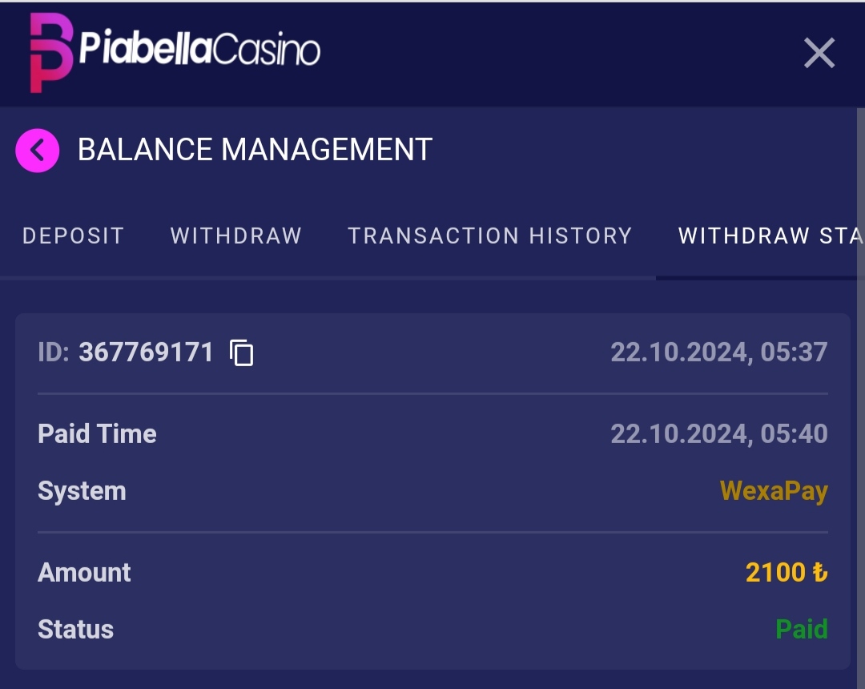This screenshot has height=689, width=865.
Task: Click the Paid Time label
Action: (97, 434)
